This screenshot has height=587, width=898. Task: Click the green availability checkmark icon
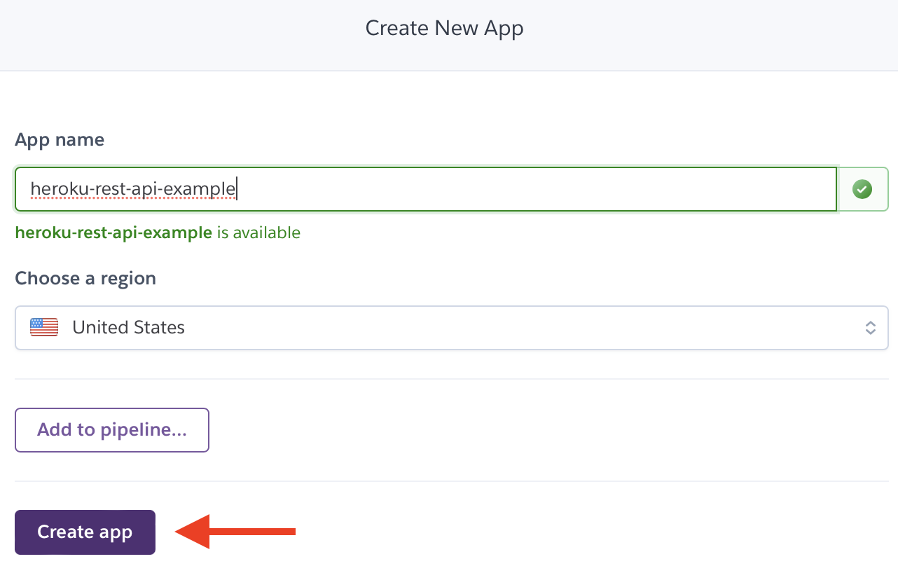point(862,189)
